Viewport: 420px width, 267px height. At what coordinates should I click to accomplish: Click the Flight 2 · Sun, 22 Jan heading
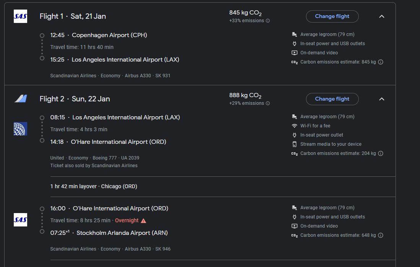point(75,99)
